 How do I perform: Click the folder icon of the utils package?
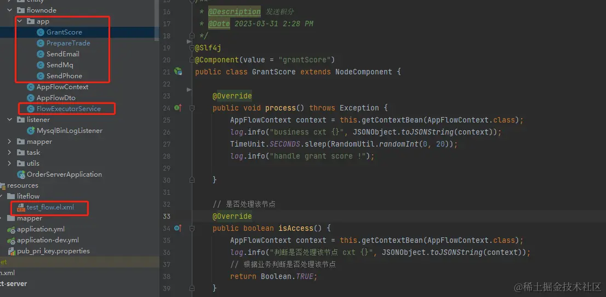pyautogui.click(x=21, y=164)
